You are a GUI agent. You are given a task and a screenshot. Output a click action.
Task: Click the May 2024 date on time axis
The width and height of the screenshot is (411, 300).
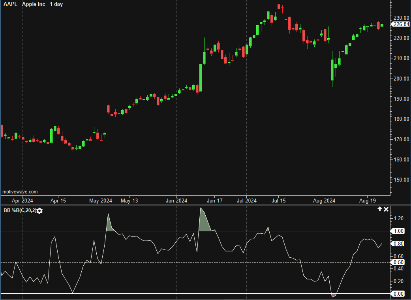click(x=100, y=201)
